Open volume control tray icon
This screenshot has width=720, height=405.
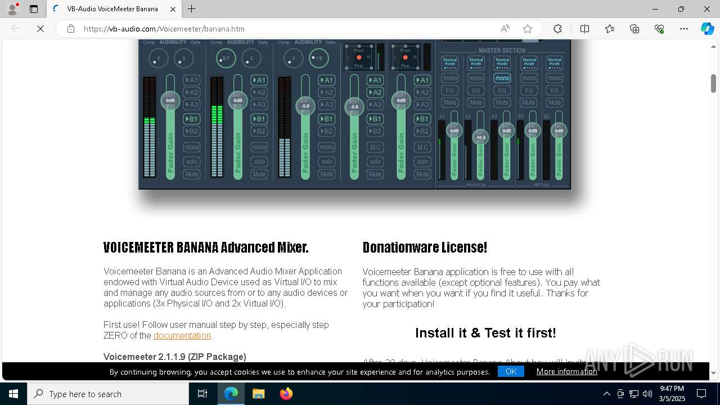(647, 394)
